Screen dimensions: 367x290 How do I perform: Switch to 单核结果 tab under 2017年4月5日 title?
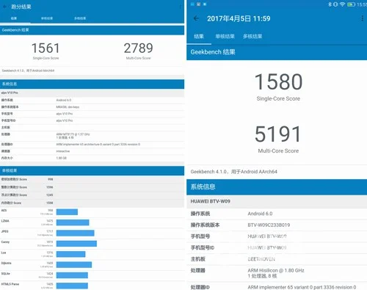pyautogui.click(x=225, y=37)
